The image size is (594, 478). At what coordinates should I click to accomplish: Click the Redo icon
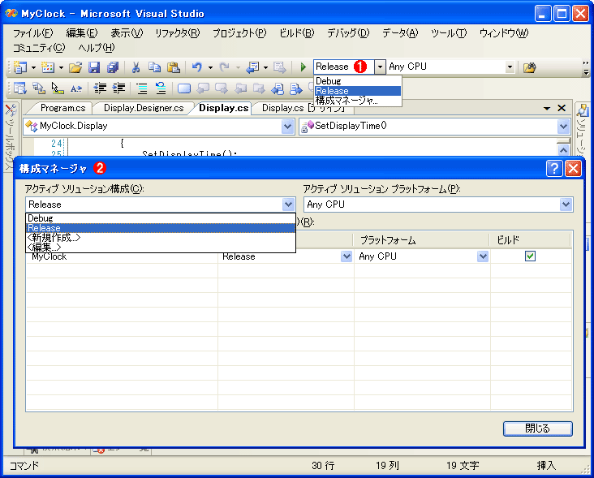225,67
